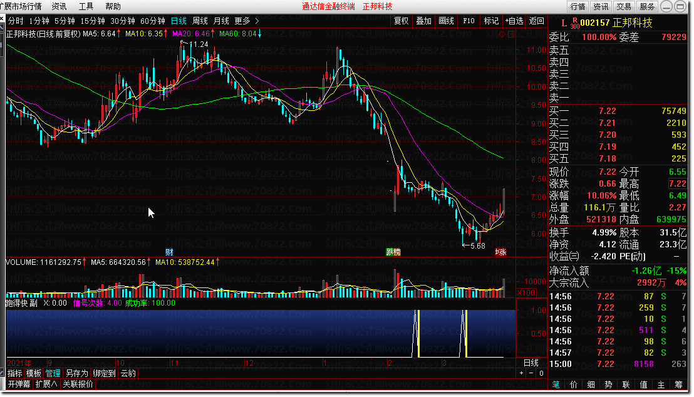Select the 周线 weekly period
Image resolution: width=694 pixels, height=397 pixels.
click(200, 21)
